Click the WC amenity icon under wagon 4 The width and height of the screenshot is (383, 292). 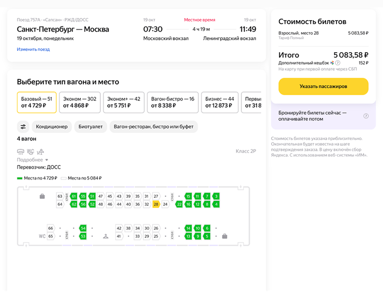30,152
